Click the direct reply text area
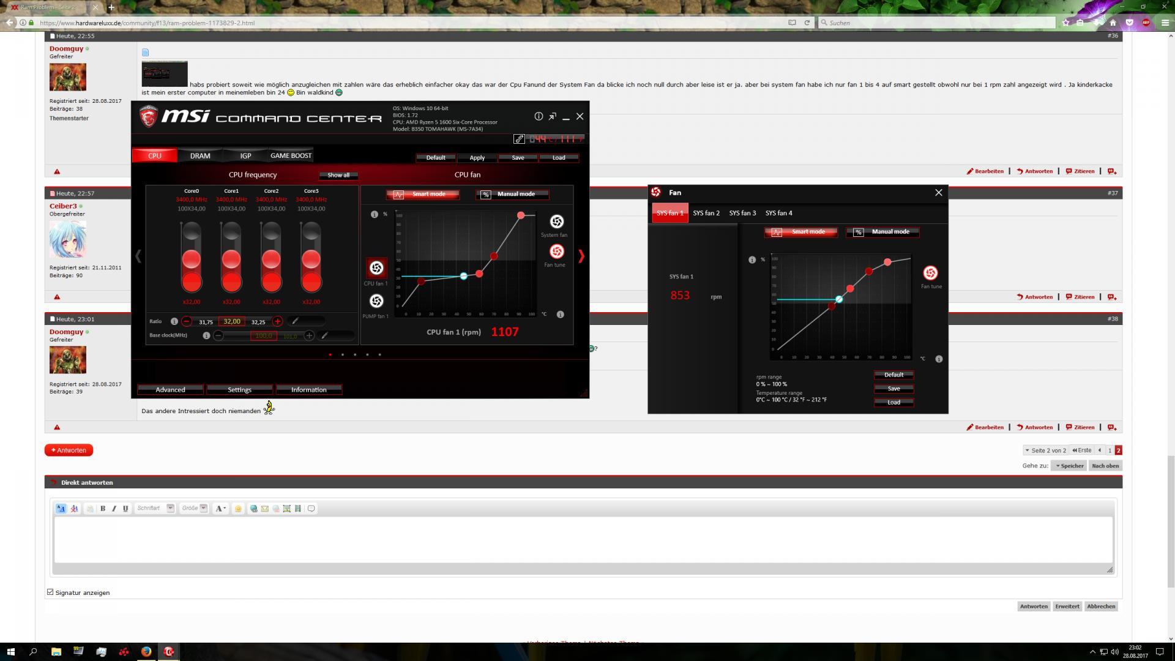 [583, 540]
